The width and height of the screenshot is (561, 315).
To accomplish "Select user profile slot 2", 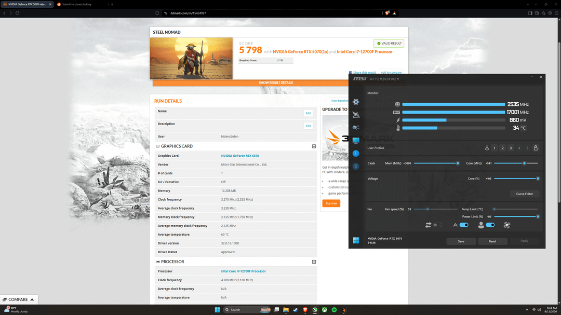I will (503, 148).
